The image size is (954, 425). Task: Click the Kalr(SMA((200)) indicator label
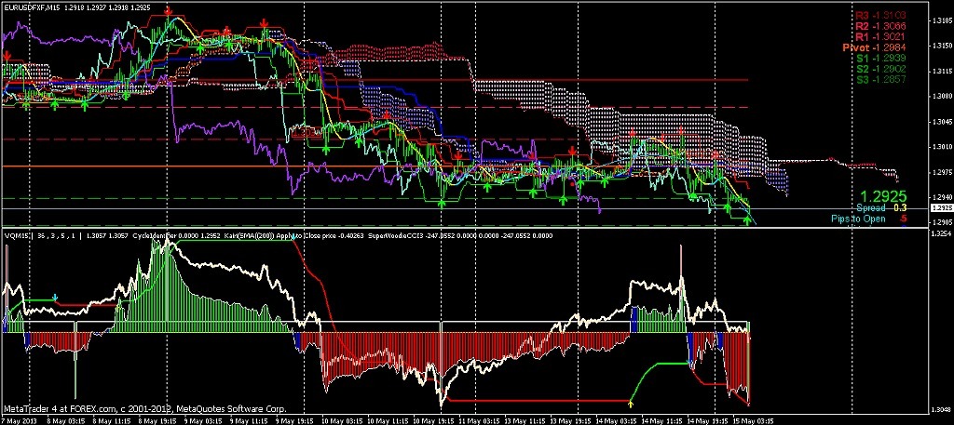click(x=250, y=235)
